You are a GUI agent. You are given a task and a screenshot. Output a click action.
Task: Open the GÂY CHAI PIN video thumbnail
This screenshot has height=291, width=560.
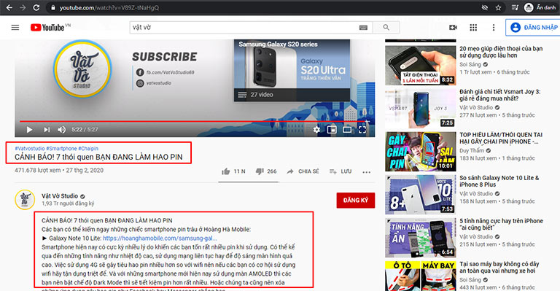click(420, 152)
